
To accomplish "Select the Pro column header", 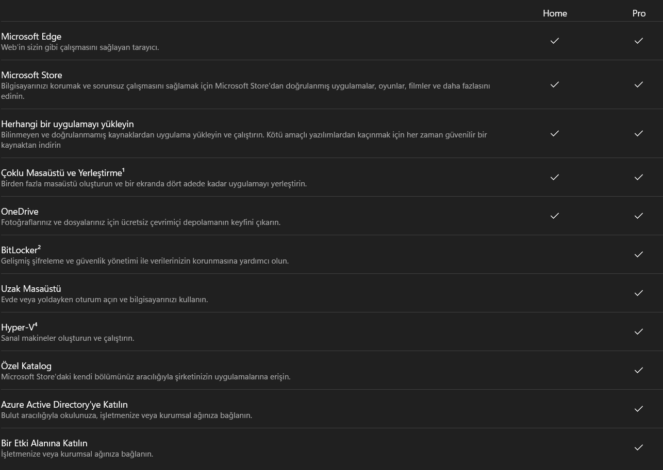I will tap(639, 13).
